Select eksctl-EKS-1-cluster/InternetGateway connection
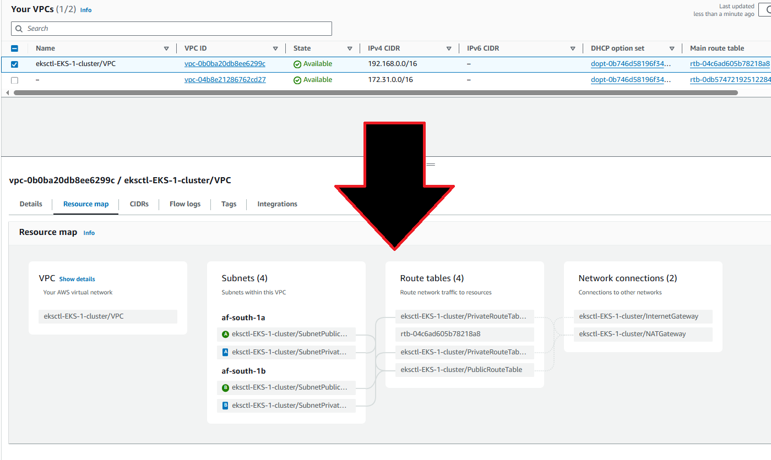 pyautogui.click(x=643, y=316)
